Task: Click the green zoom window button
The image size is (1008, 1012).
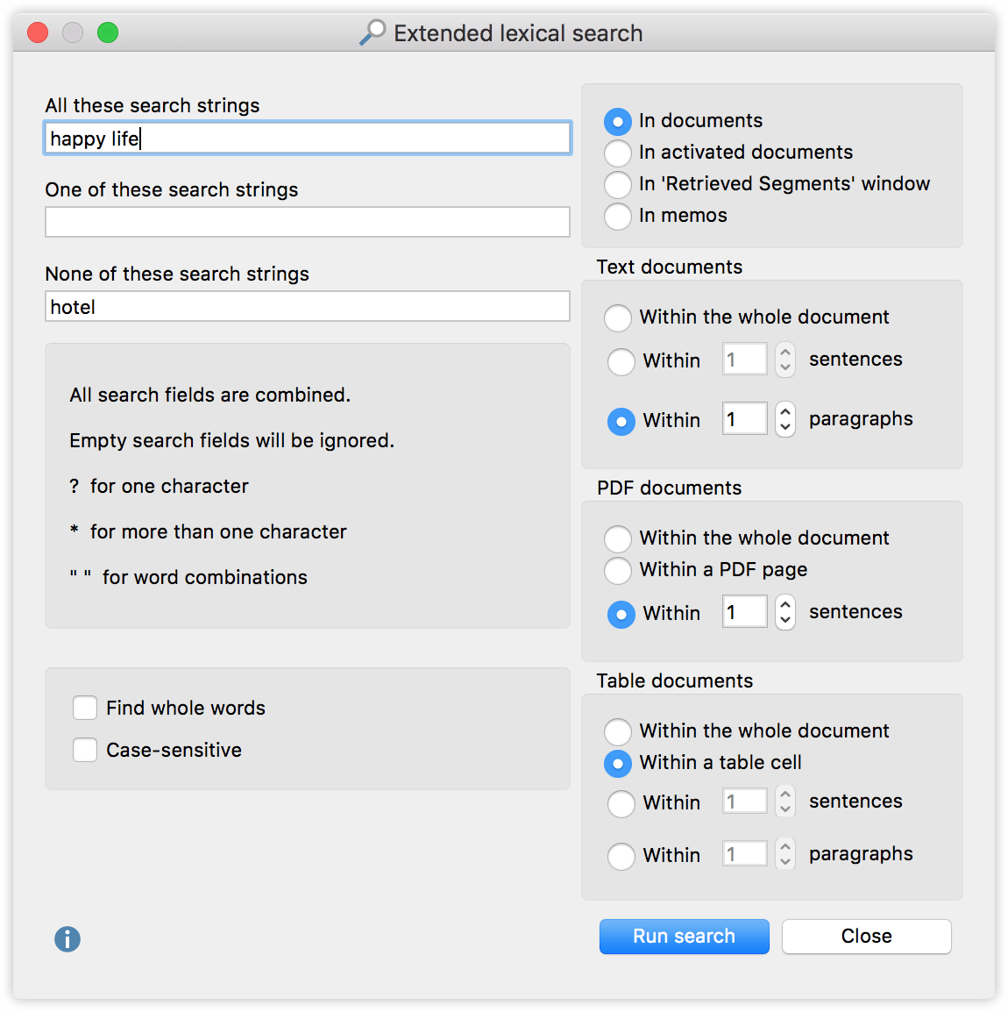Action: click(x=108, y=32)
